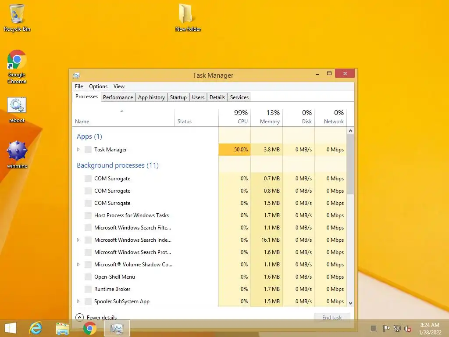The image size is (449, 337).
Task: Select the Microsoft Windows Search Prot... row
Action: pyautogui.click(x=209, y=252)
